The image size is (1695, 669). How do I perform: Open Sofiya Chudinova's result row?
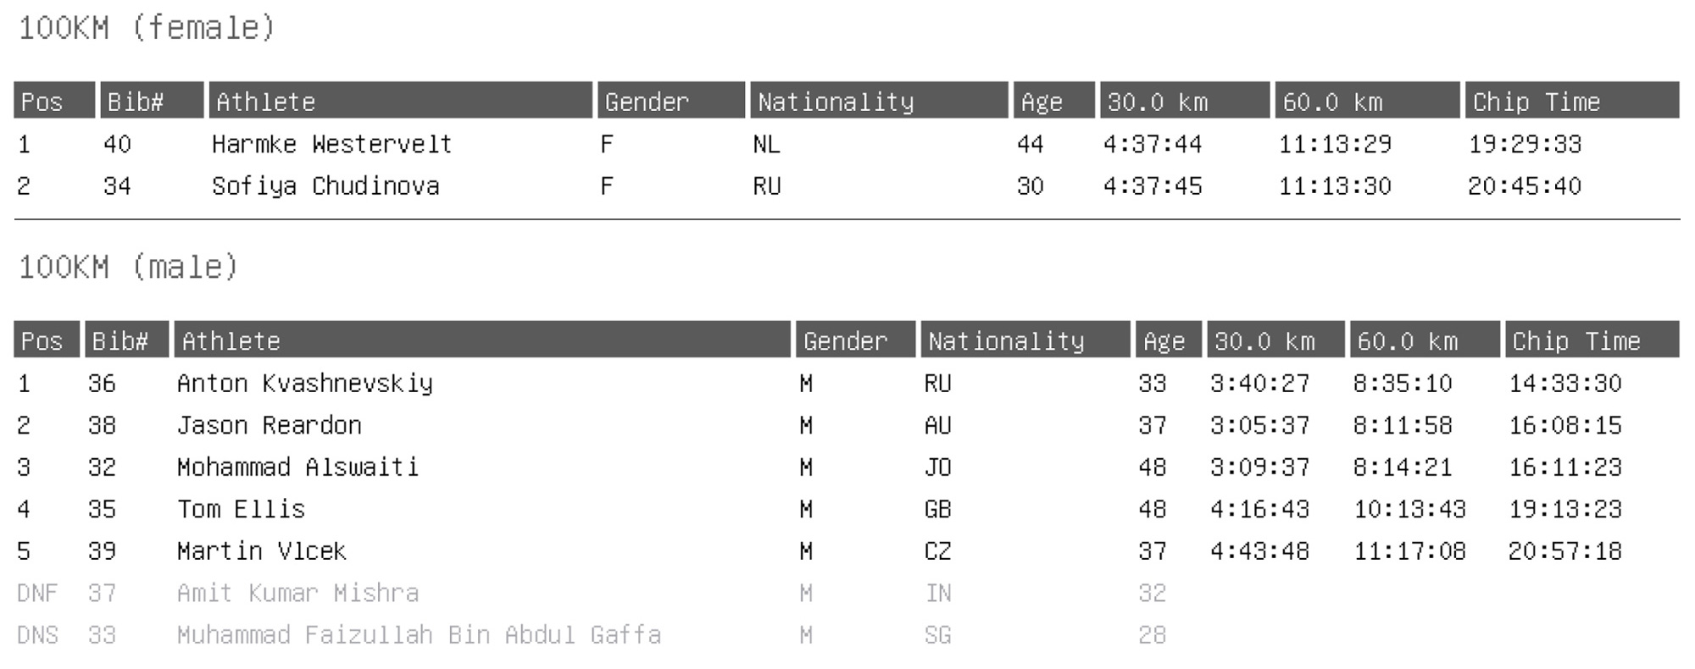click(x=325, y=186)
